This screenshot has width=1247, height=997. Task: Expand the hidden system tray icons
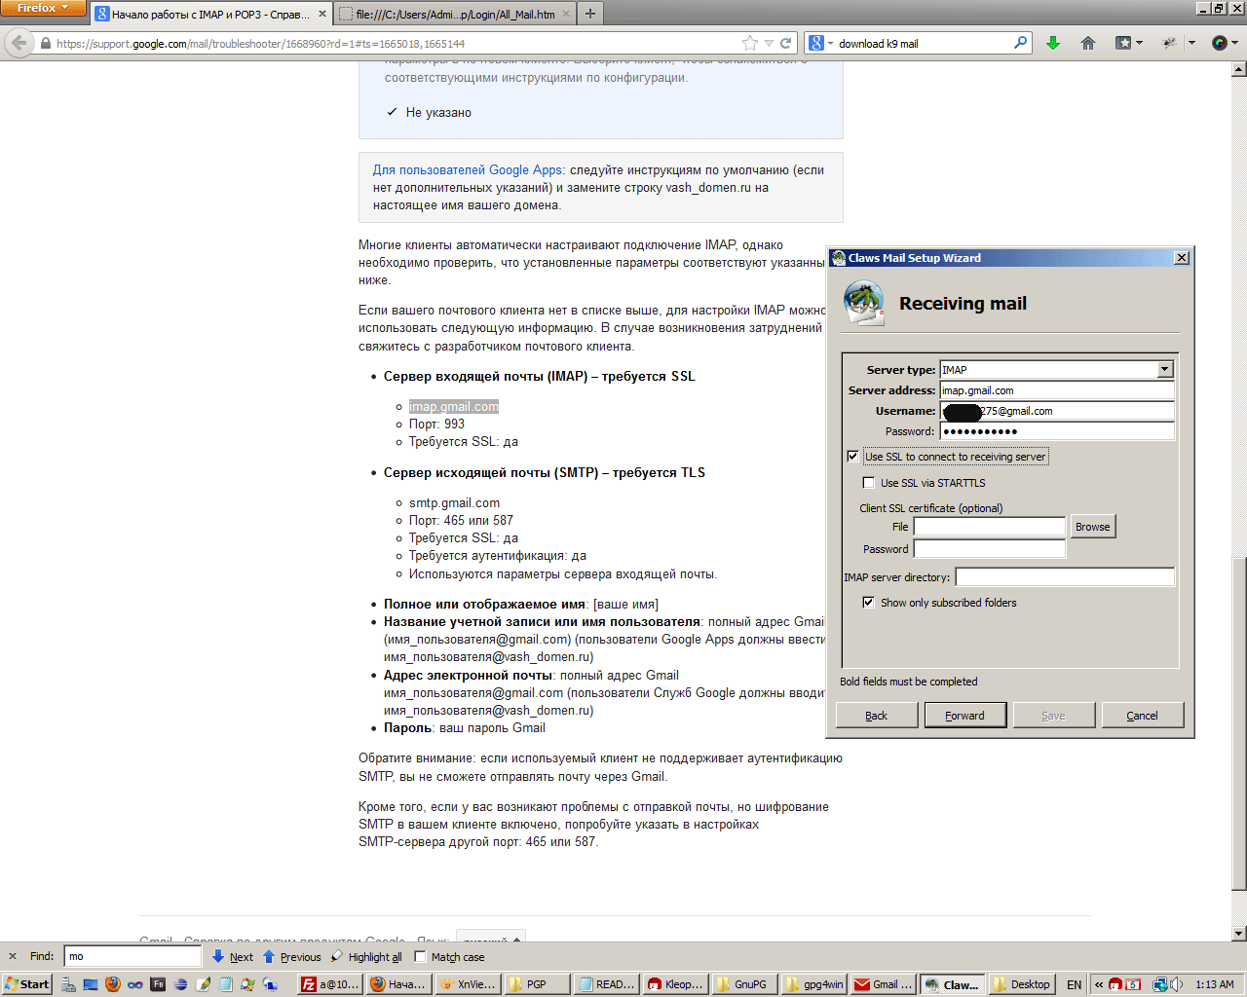click(x=1099, y=984)
